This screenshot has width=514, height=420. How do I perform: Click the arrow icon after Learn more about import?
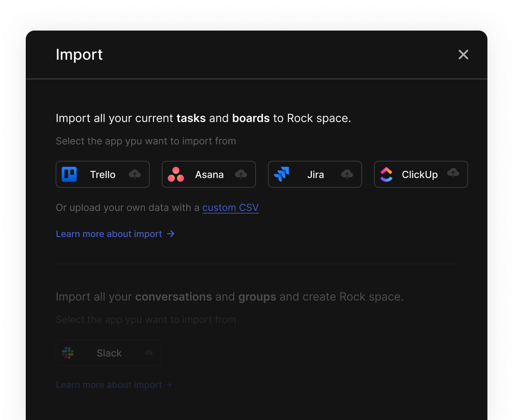pyautogui.click(x=170, y=234)
